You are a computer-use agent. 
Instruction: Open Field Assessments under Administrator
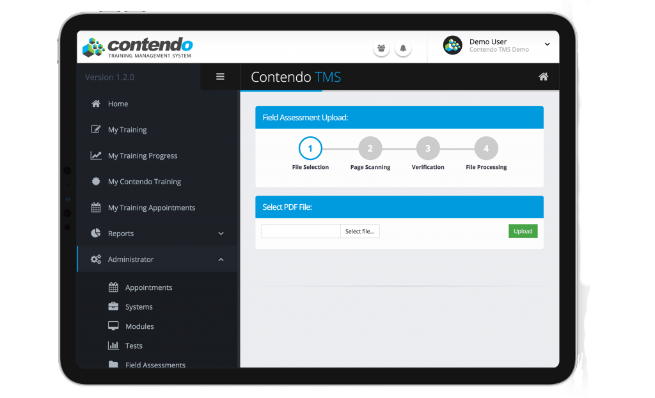[155, 365]
